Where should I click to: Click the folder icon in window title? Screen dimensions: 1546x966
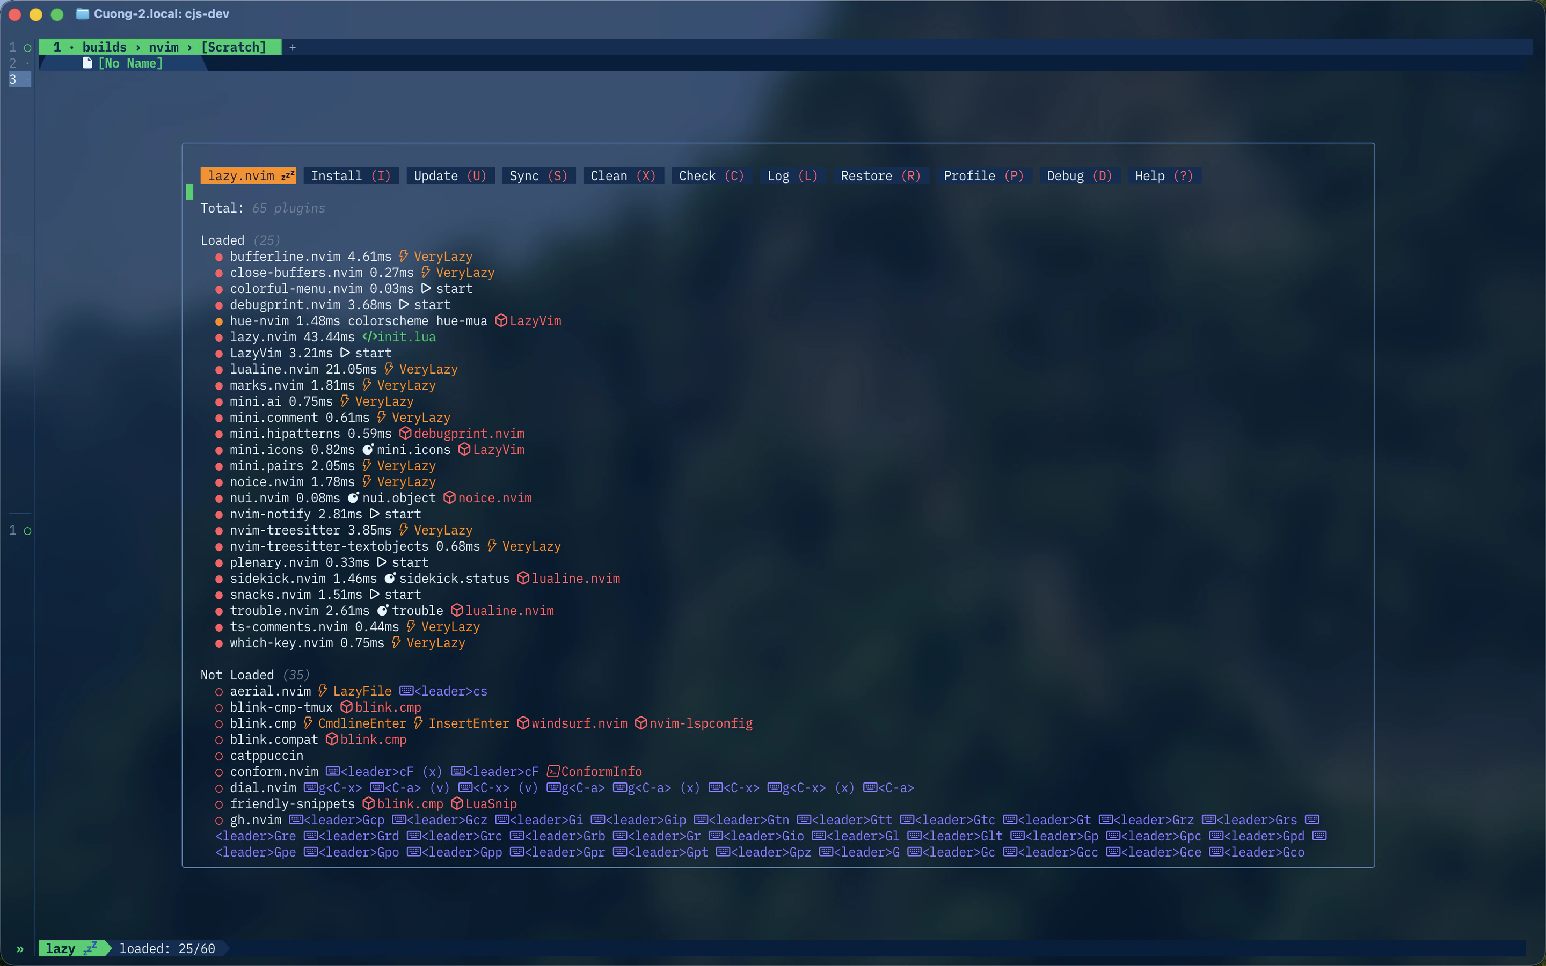(83, 13)
